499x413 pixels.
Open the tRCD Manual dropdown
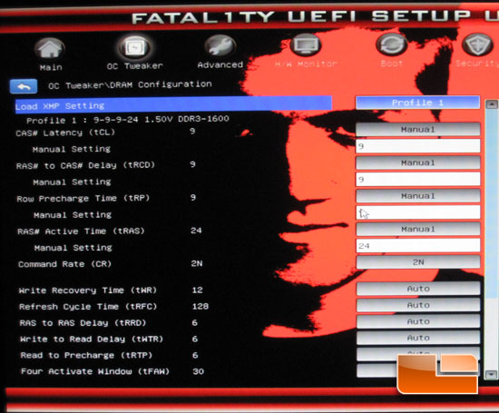point(418,162)
